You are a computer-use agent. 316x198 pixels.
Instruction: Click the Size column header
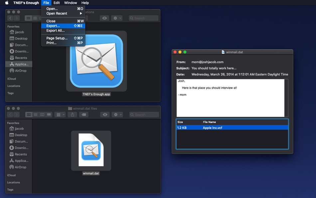click(189, 122)
